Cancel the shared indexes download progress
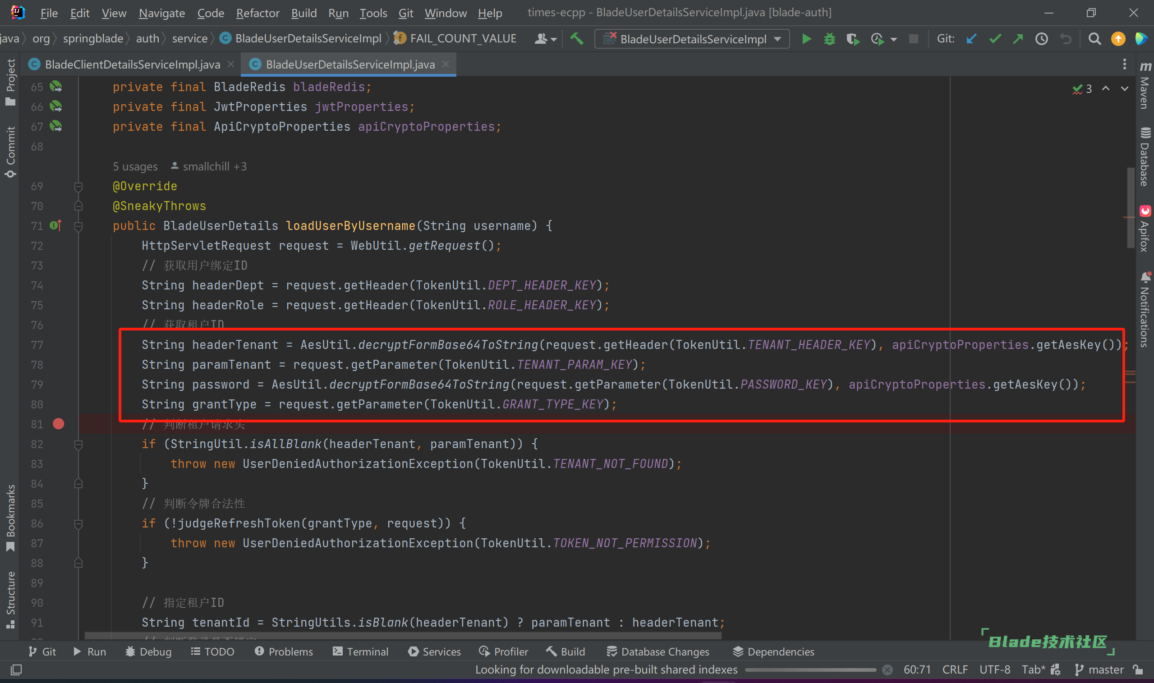Viewport: 1154px width, 683px height. coord(887,669)
